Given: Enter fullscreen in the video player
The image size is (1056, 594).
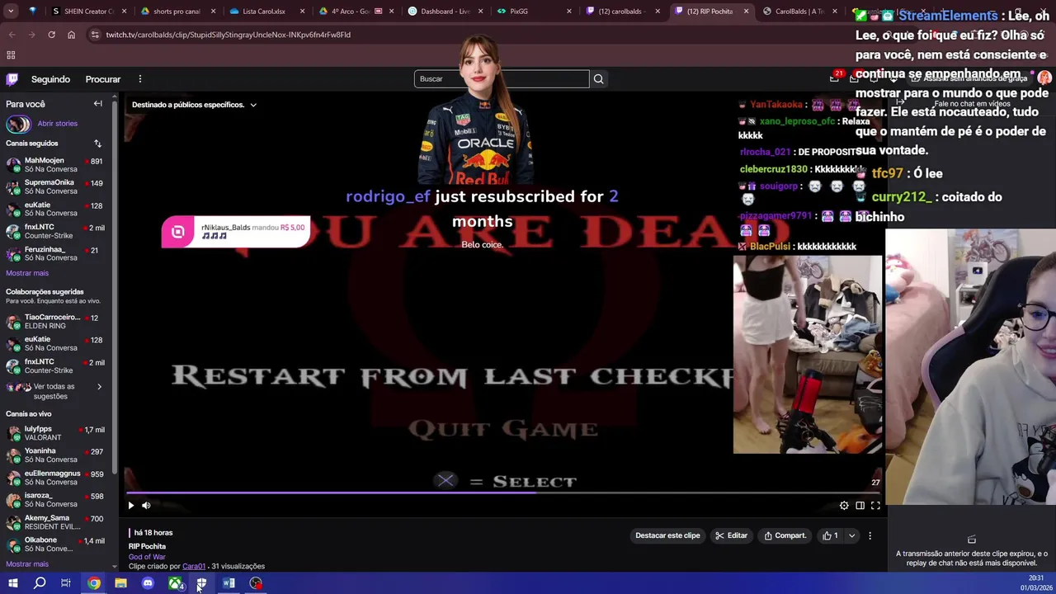Looking at the screenshot, I should [x=875, y=506].
